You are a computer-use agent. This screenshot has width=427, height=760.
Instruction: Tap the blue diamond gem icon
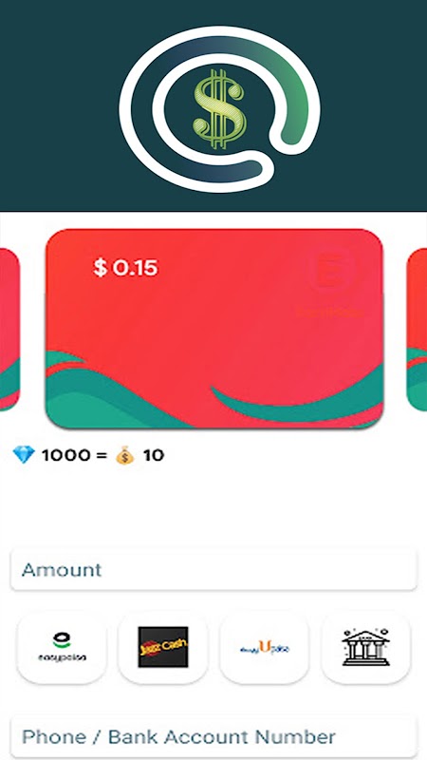pos(25,455)
